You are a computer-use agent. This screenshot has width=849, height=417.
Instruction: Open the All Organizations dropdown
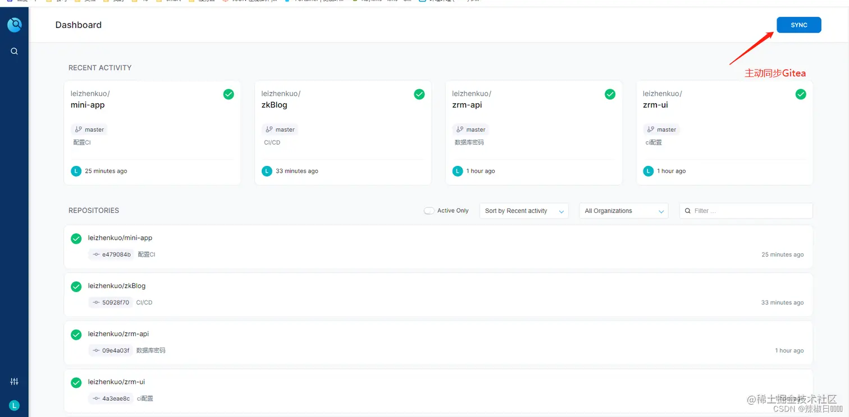(623, 211)
